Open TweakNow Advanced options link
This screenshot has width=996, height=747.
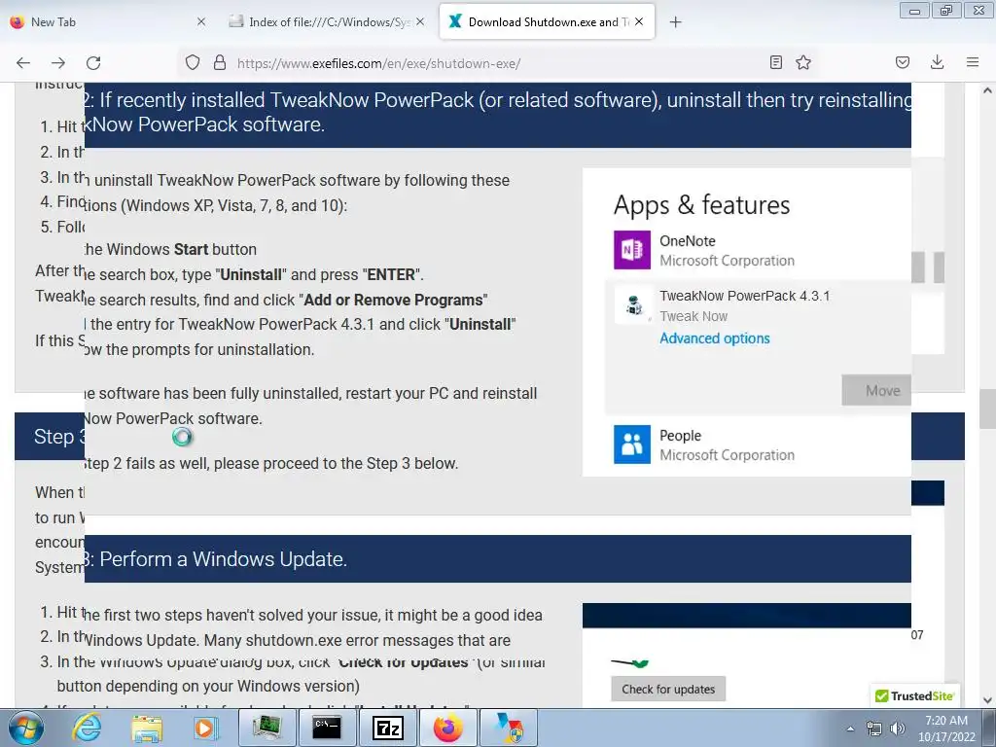tap(715, 338)
